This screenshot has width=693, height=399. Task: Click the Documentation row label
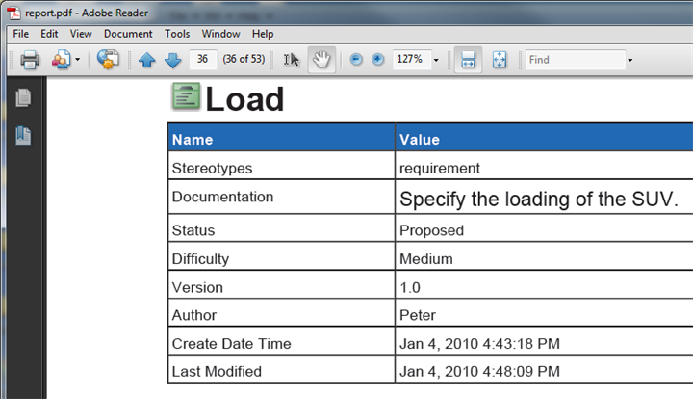pyautogui.click(x=222, y=197)
